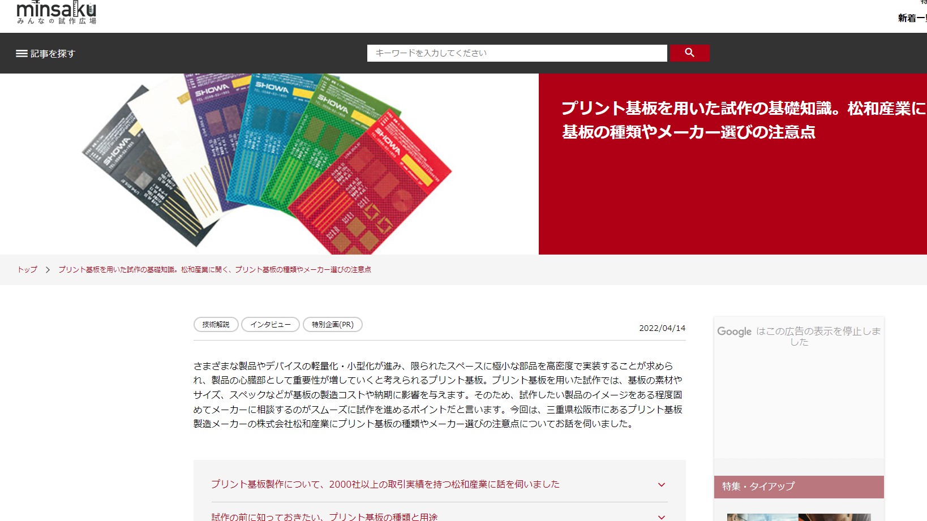927x521 pixels.
Task: Open the 試作の前に知っておきたい contents link
Action: pyautogui.click(x=324, y=516)
